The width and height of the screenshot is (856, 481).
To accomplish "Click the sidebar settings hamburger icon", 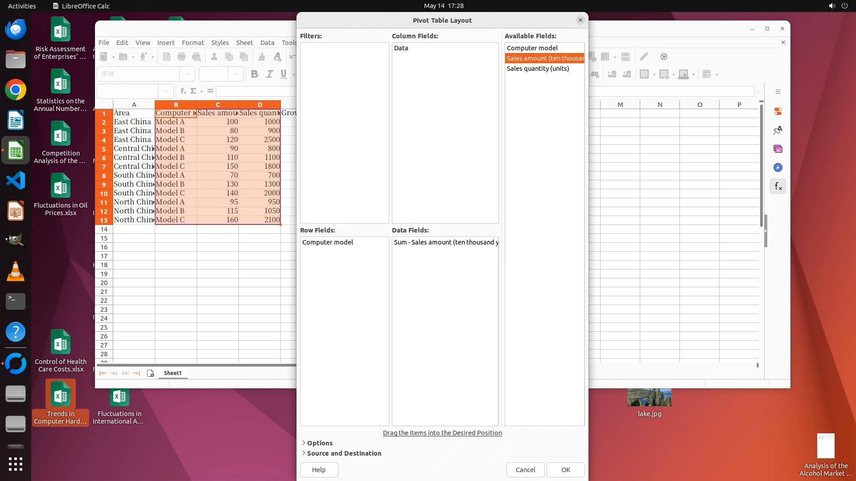I will (778, 92).
